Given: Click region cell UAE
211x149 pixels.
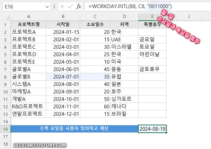Looking at the screenshot, I should [124, 39].
